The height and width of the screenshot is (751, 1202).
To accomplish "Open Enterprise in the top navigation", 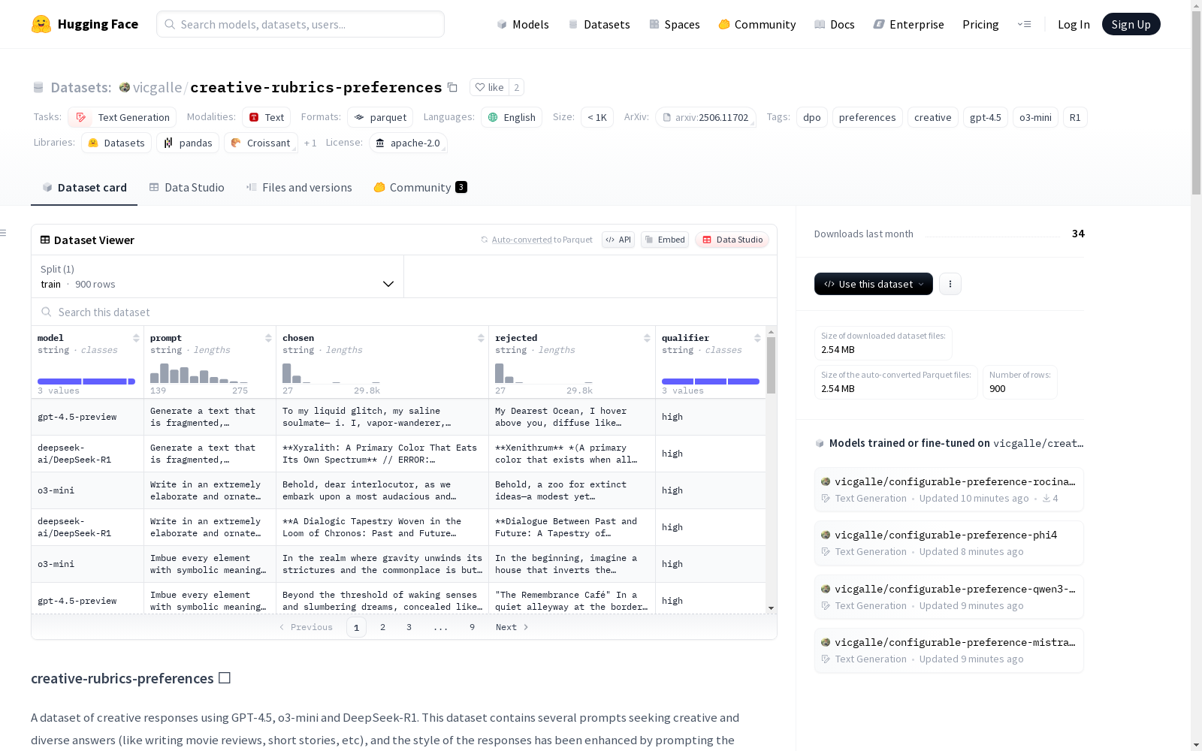I will [909, 24].
